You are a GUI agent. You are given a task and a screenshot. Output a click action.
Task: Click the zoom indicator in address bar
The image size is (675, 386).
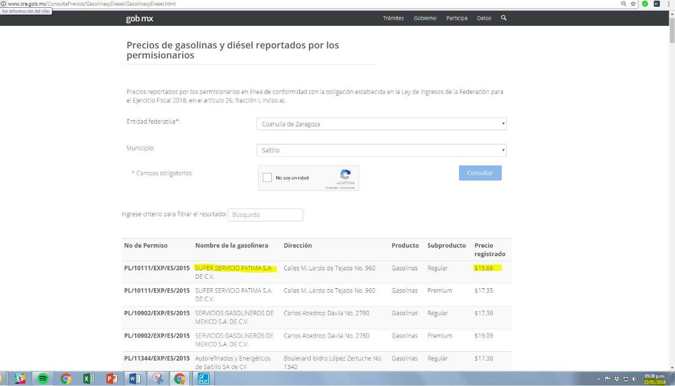(623, 3)
